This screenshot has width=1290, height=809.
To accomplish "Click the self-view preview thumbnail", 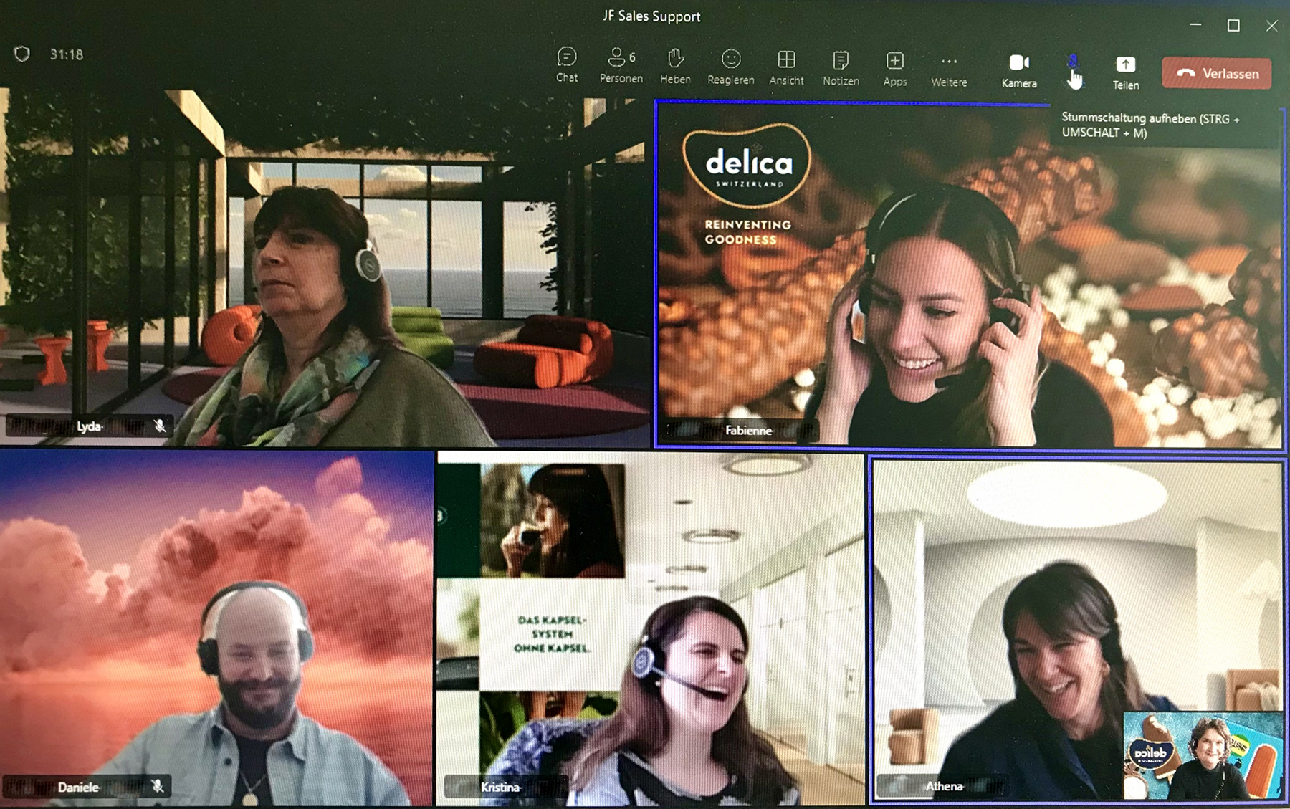I will tap(1203, 755).
